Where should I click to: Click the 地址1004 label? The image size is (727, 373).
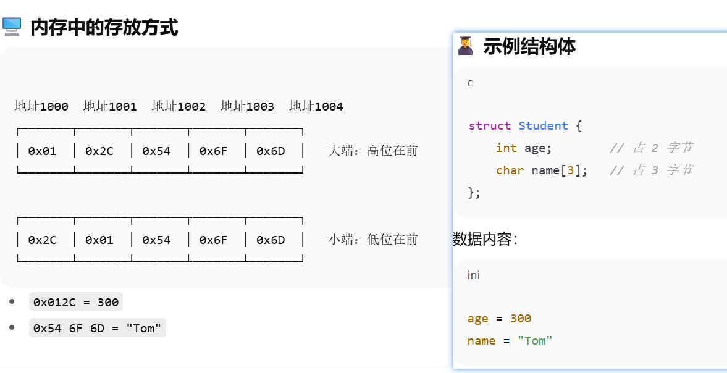pos(316,107)
